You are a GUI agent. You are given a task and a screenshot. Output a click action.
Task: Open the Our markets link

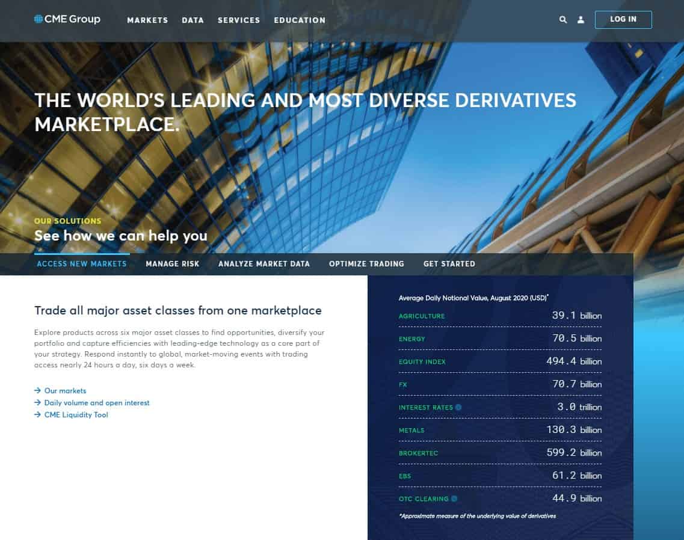pyautogui.click(x=65, y=391)
